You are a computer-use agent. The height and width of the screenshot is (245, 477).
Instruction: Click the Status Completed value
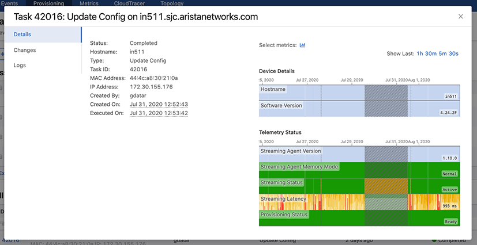144,43
